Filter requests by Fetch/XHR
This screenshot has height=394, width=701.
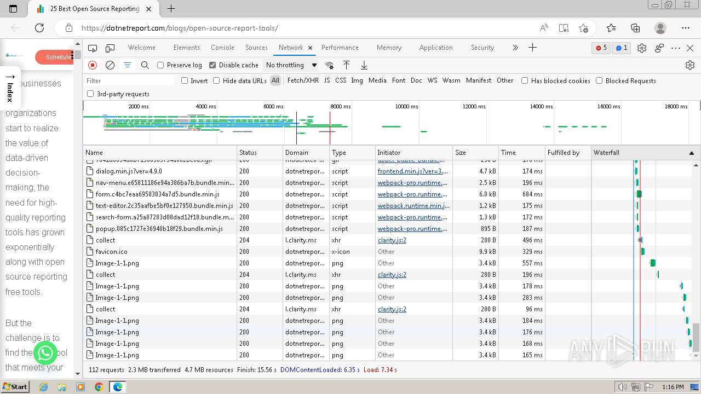tap(303, 80)
